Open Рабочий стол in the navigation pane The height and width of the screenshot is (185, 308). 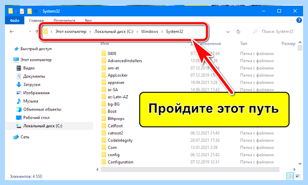tap(36, 118)
